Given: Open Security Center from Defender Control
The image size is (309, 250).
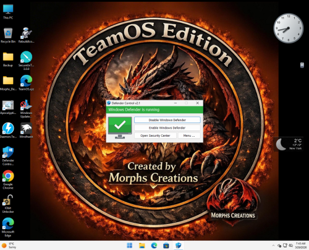Looking at the screenshot, I should click(x=155, y=136).
